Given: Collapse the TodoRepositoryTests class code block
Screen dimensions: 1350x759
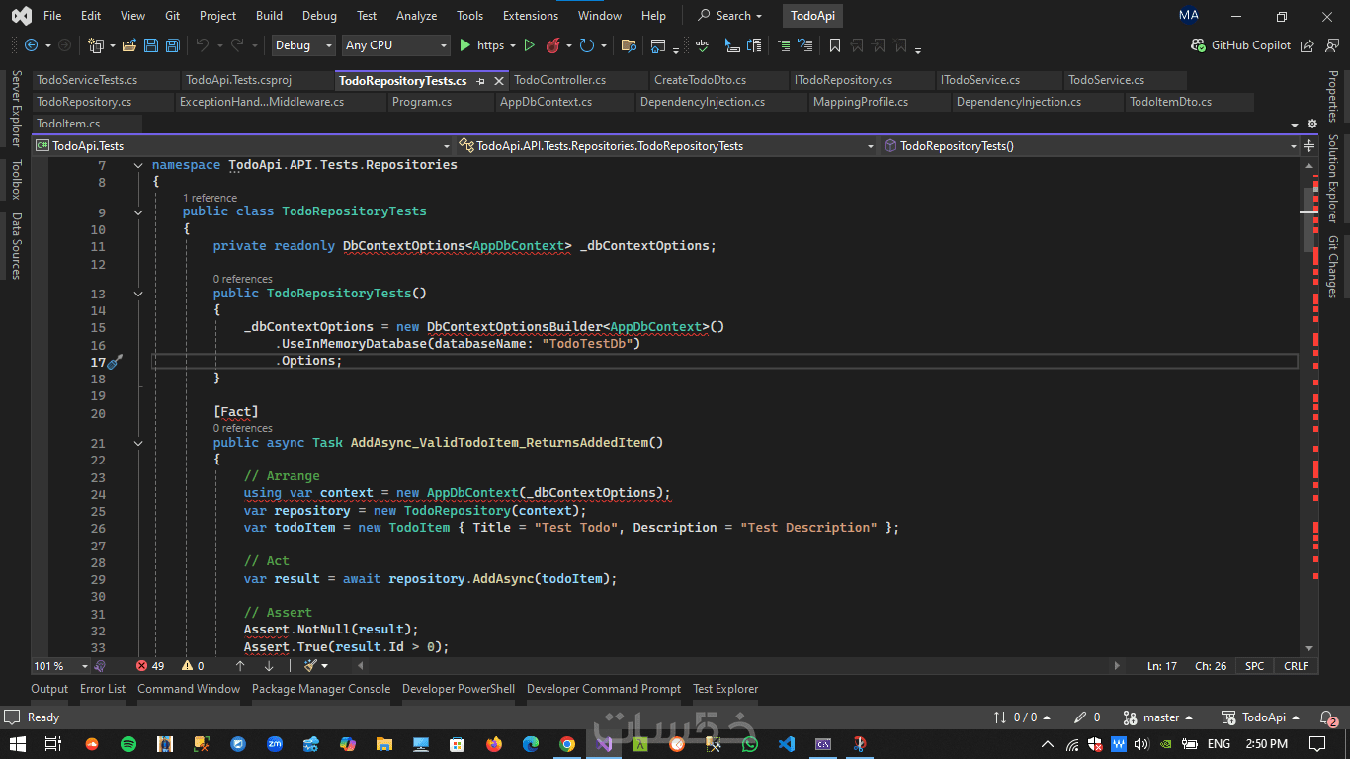Looking at the screenshot, I should pyautogui.click(x=138, y=211).
